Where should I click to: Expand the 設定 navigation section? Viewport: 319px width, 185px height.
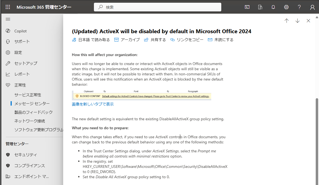point(18,52)
